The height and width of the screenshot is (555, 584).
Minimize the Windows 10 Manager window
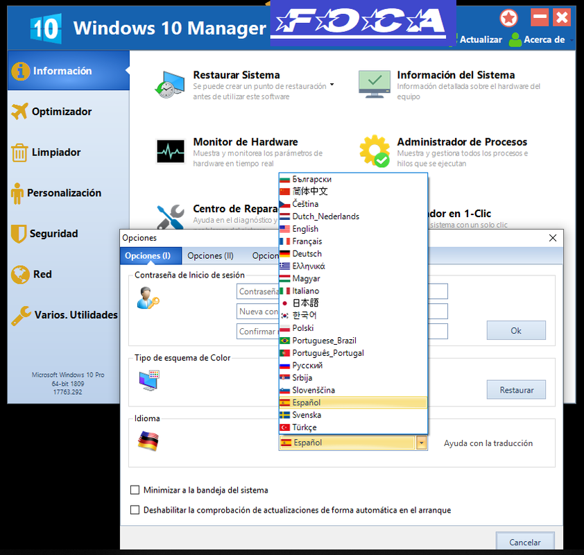pyautogui.click(x=540, y=17)
